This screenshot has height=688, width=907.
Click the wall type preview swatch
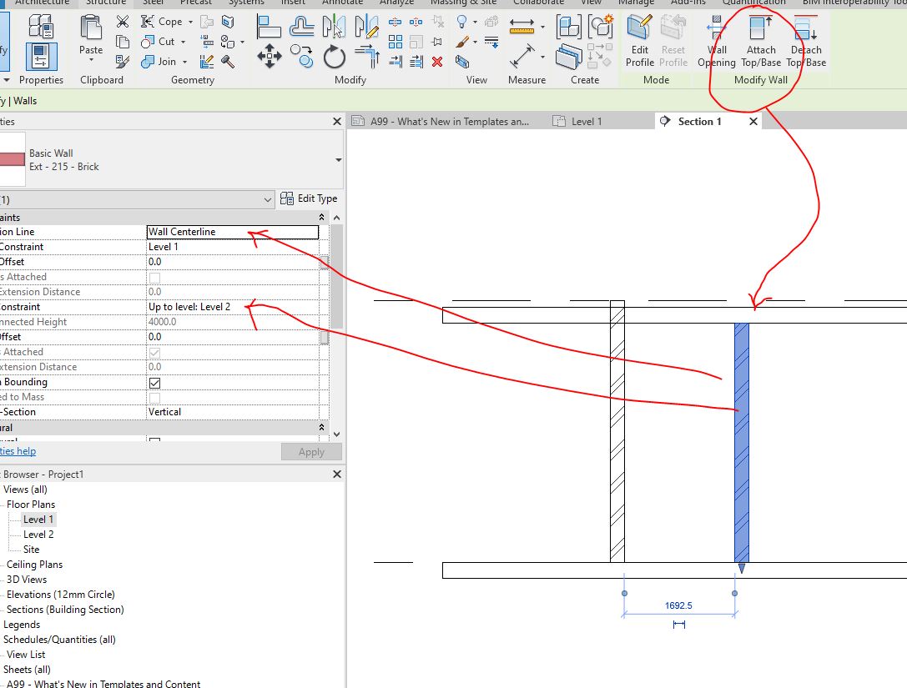(x=12, y=160)
